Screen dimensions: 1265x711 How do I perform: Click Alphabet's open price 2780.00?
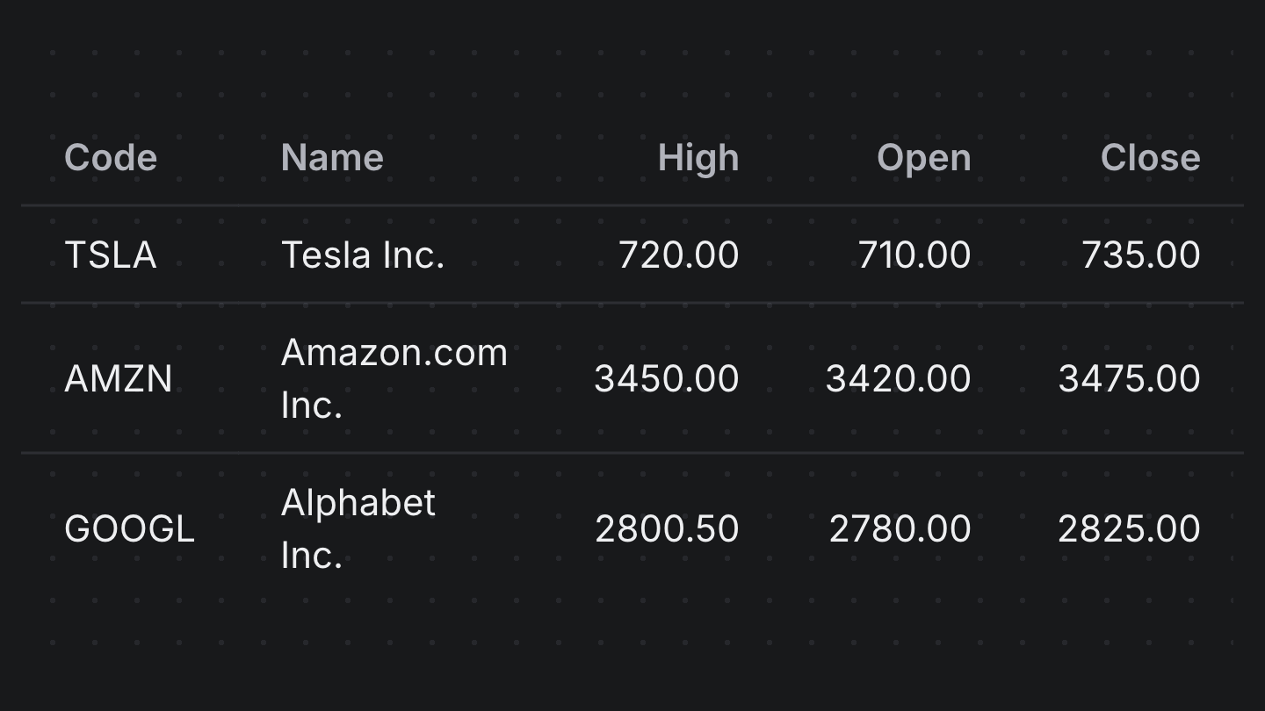[900, 529]
